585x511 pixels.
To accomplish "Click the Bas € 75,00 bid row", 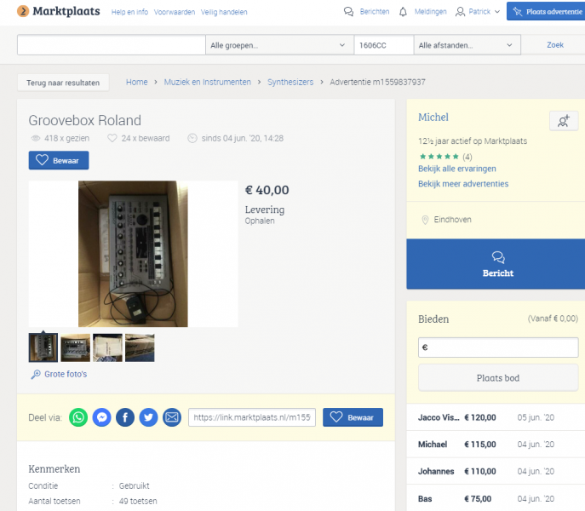I will [496, 498].
